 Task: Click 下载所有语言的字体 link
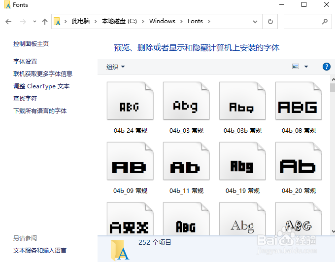pyautogui.click(x=40, y=111)
